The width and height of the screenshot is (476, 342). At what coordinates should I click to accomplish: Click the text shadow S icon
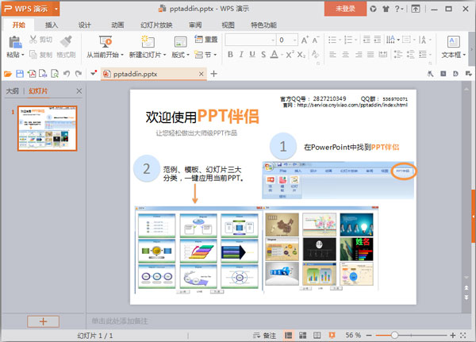[x=263, y=55]
